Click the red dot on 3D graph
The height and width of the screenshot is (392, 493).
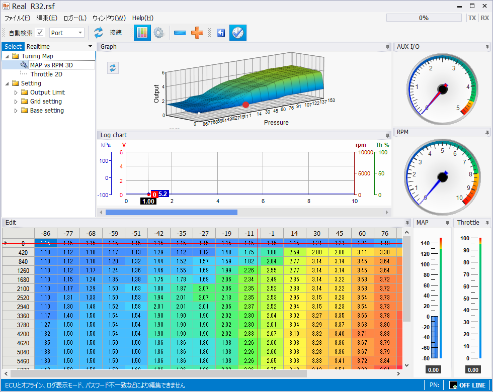pyautogui.click(x=246, y=105)
